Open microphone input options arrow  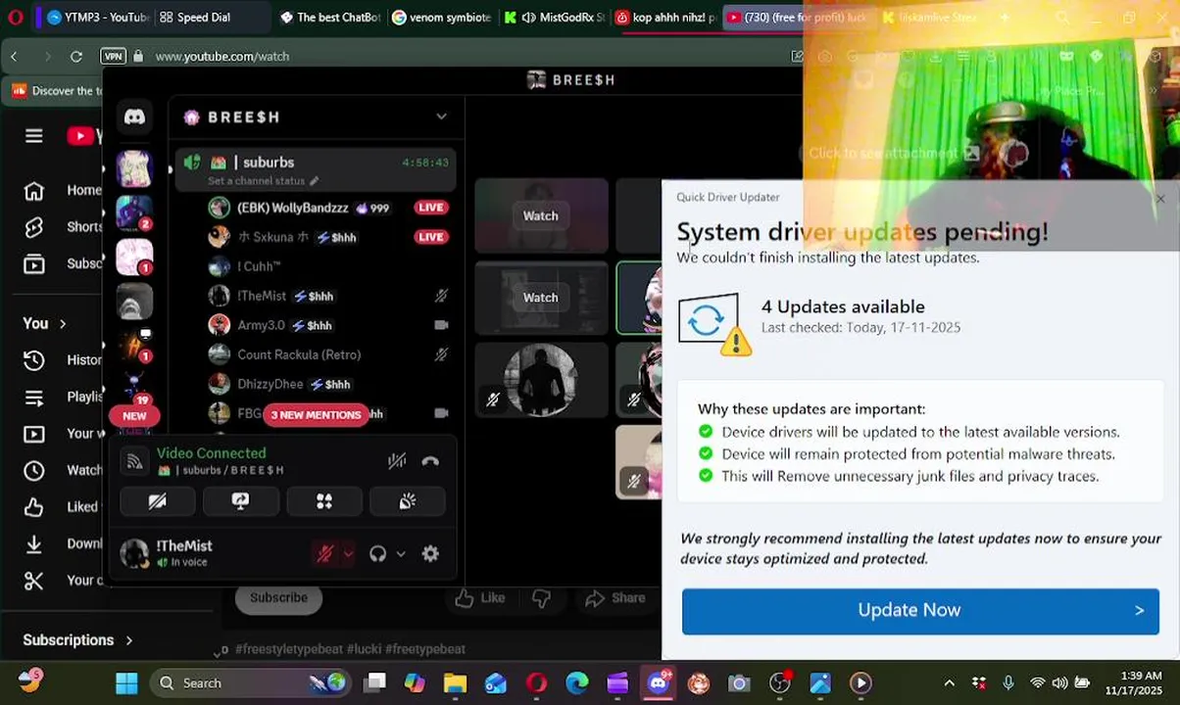click(x=348, y=554)
